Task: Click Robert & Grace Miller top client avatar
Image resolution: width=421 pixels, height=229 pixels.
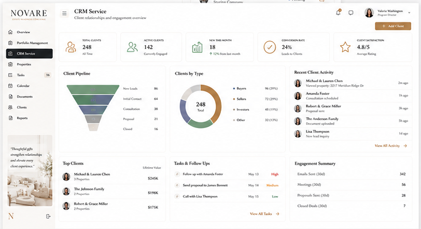Action: [x=66, y=206]
